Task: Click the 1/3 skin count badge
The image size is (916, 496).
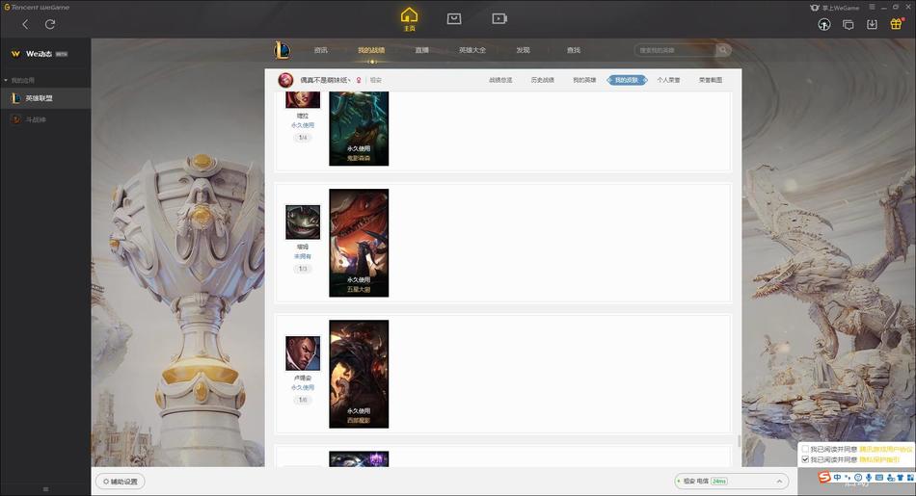Action: [303, 269]
